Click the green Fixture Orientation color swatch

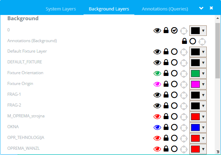(195, 73)
